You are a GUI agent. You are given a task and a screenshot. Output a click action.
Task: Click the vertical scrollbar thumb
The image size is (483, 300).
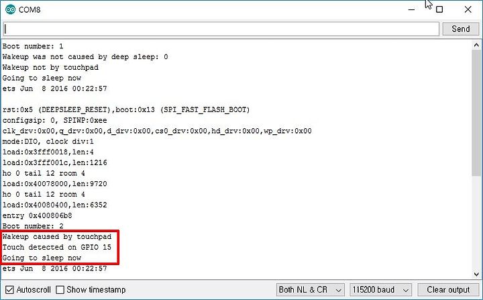pos(476,113)
